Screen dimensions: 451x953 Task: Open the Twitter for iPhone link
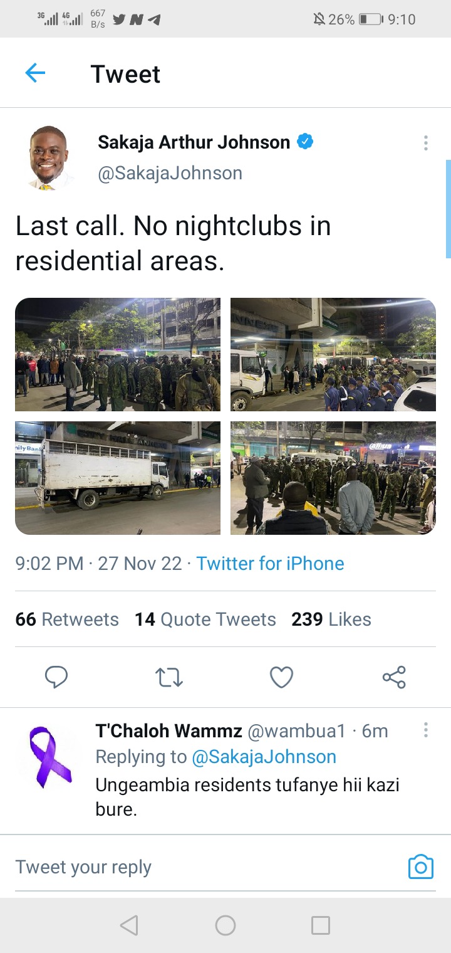pyautogui.click(x=270, y=563)
